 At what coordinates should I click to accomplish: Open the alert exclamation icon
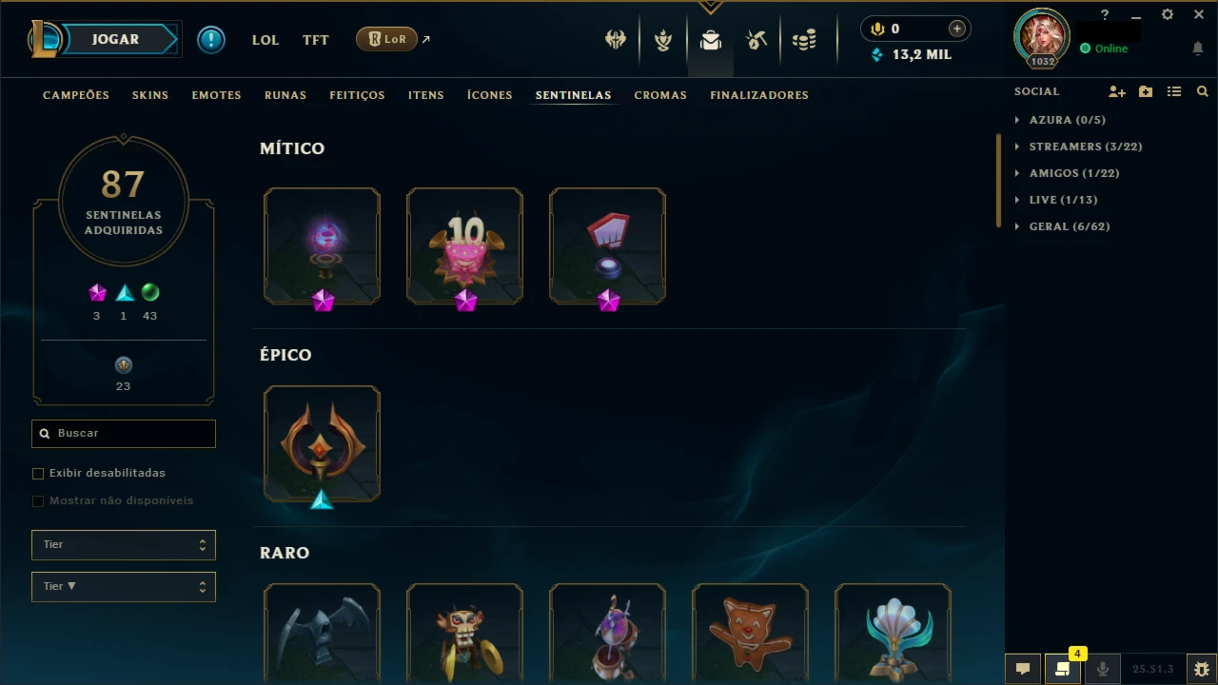pyautogui.click(x=211, y=39)
